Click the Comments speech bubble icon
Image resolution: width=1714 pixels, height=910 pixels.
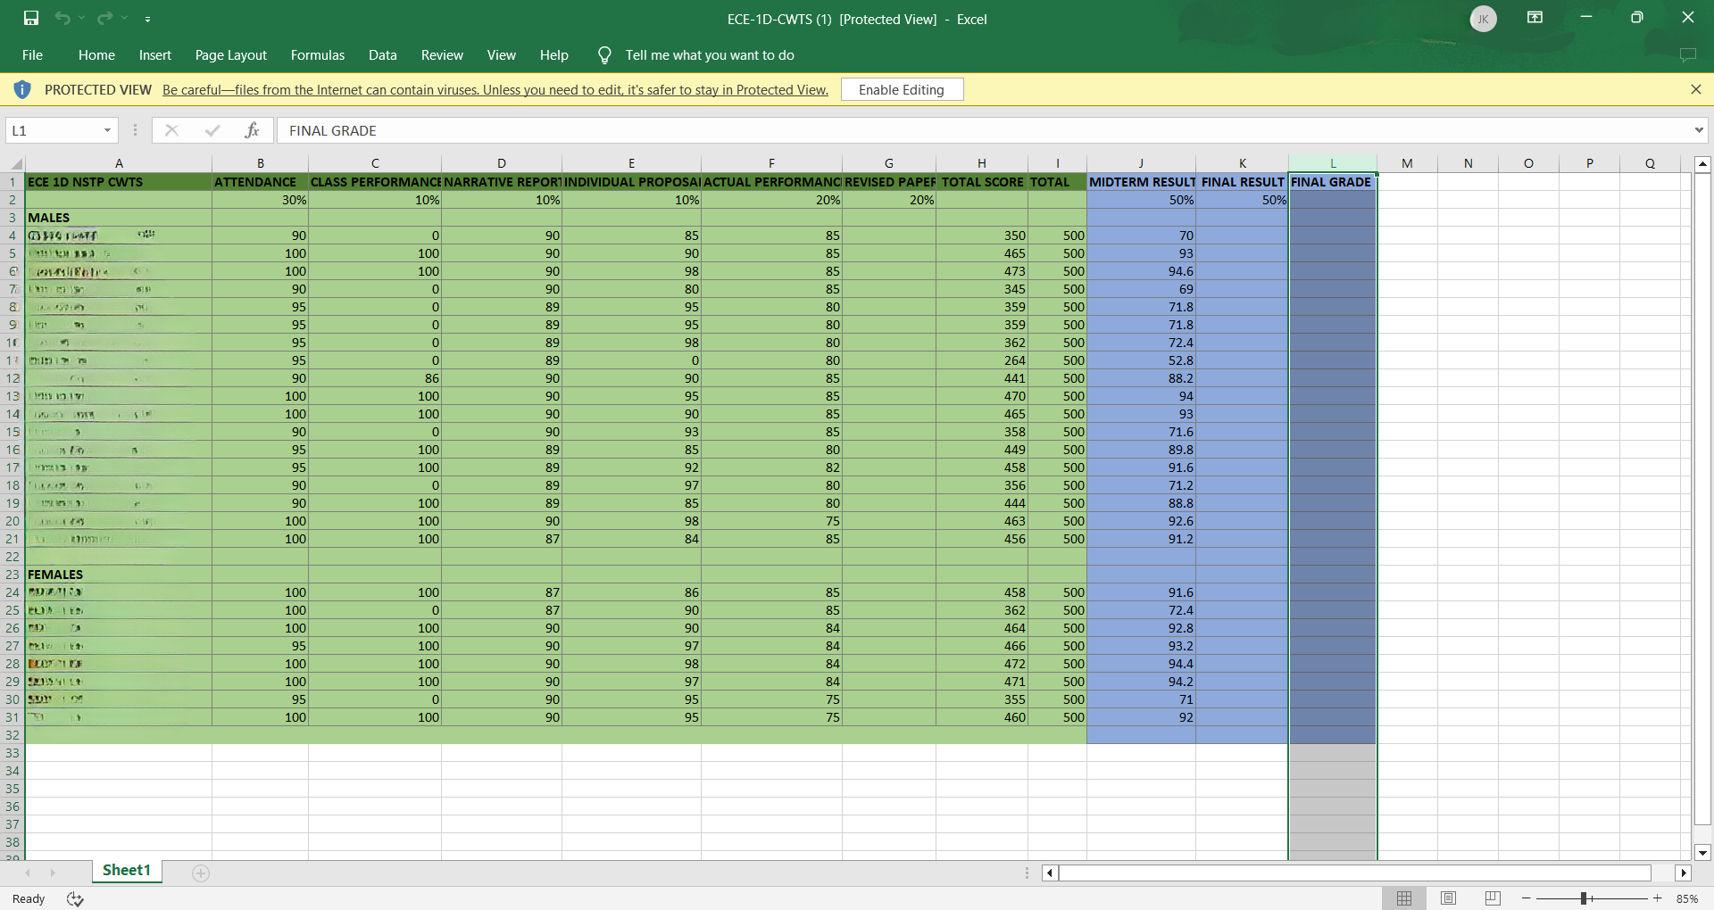1687,55
